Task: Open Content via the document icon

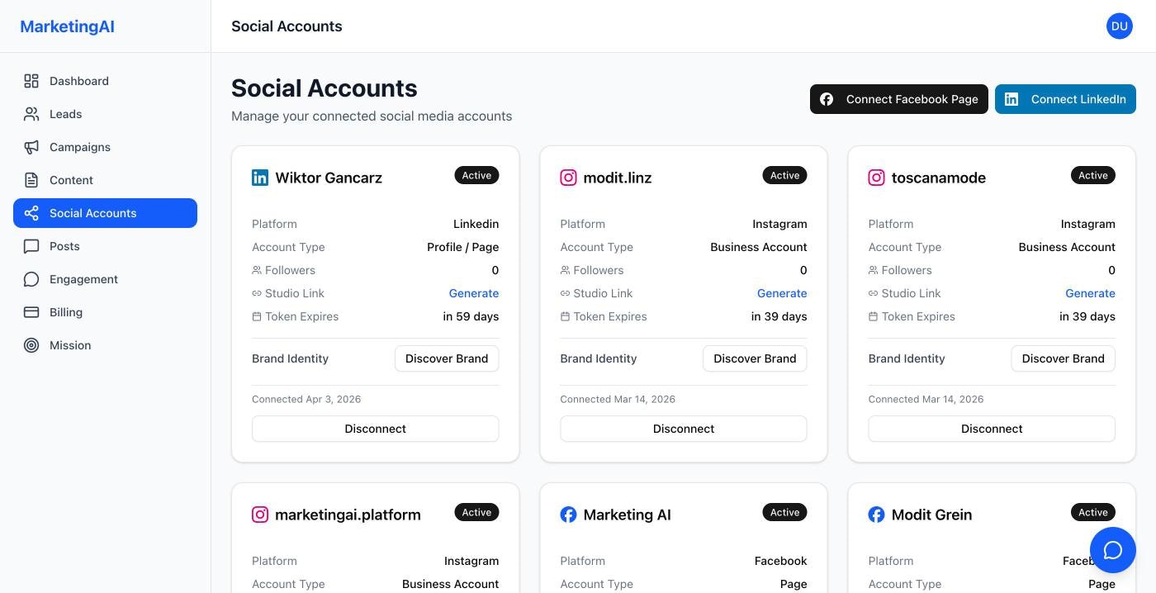Action: pos(31,180)
